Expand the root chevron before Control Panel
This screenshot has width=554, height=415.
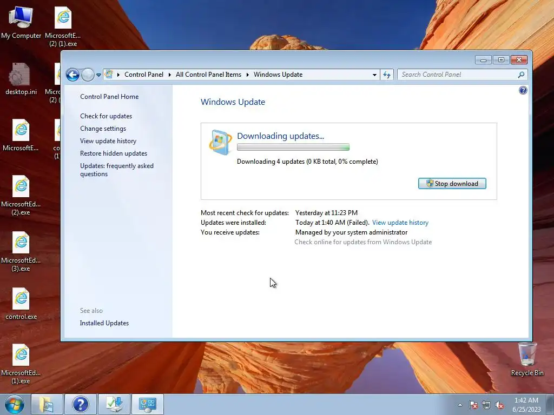click(118, 75)
